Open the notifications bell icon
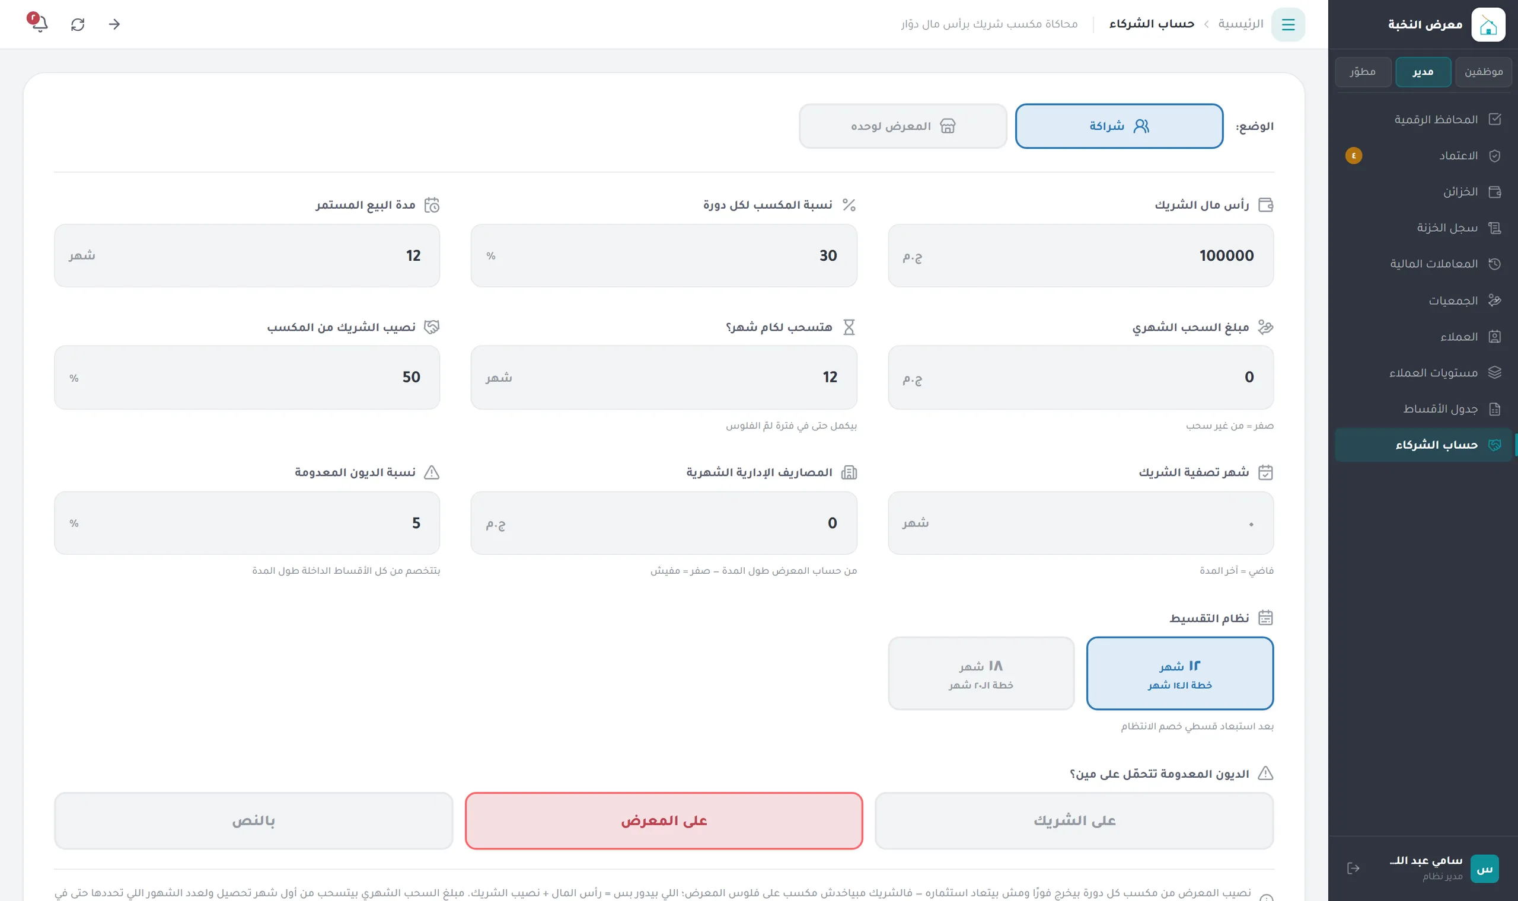This screenshot has height=901, width=1518. click(40, 24)
